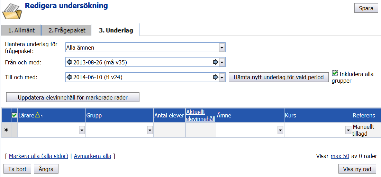
Task: Toggle Inkludera alla grupper checkbox
Action: 335,73
